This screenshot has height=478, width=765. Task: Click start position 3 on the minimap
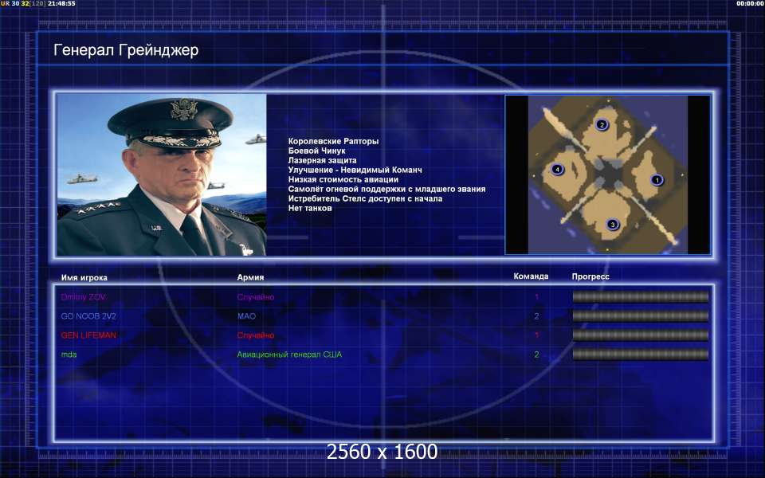tap(612, 225)
